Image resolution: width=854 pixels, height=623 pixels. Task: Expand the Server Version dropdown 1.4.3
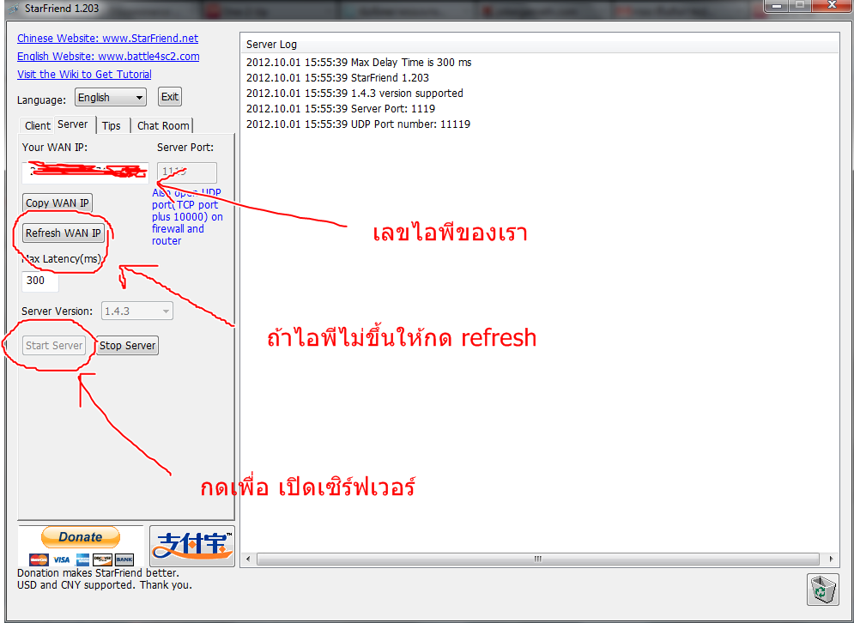click(x=137, y=311)
